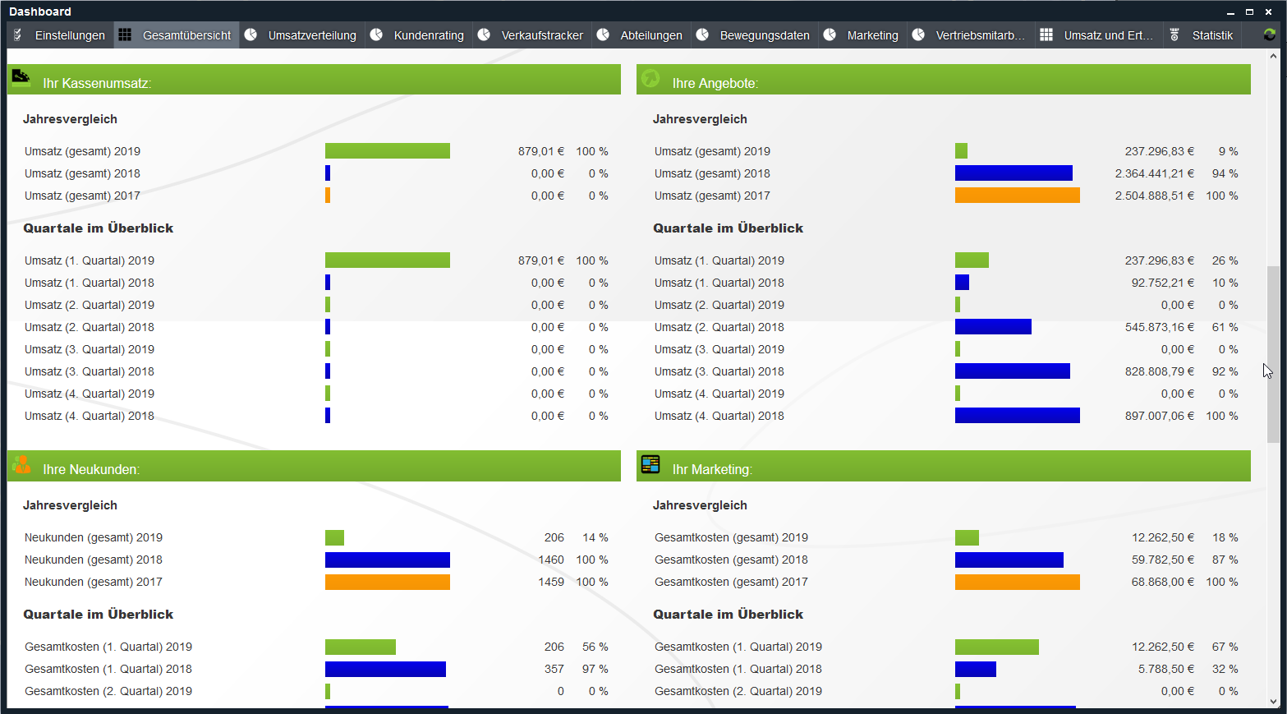Open the Marketing tab
The height and width of the screenshot is (714, 1287).
[862, 35]
